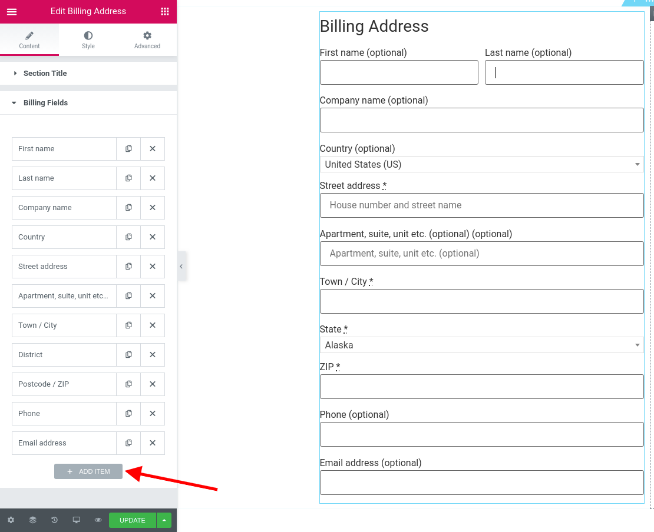Duplicate the Country field item

click(x=128, y=237)
